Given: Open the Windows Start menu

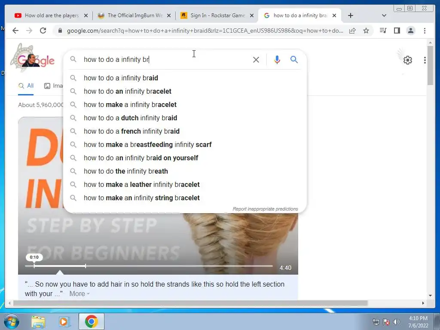Looking at the screenshot, I should click(x=12, y=321).
